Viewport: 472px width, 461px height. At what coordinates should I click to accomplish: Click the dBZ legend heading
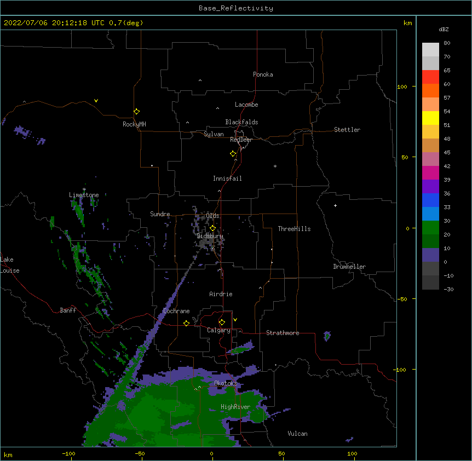click(444, 29)
